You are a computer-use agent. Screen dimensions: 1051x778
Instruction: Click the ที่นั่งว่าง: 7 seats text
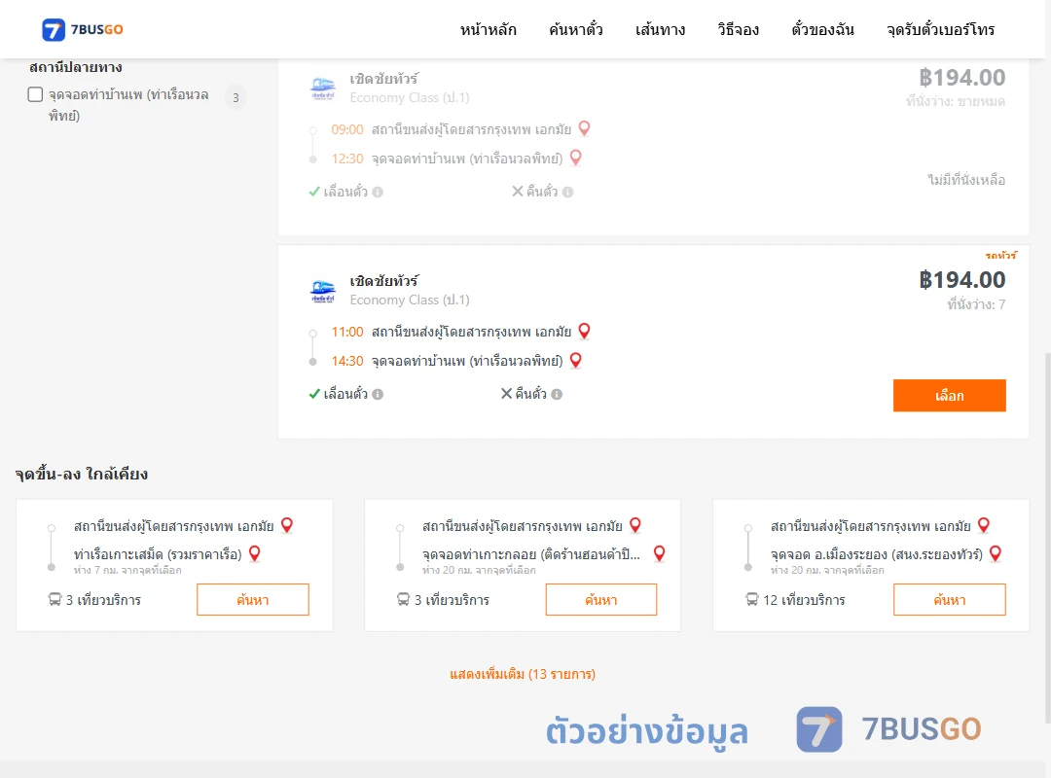click(976, 305)
